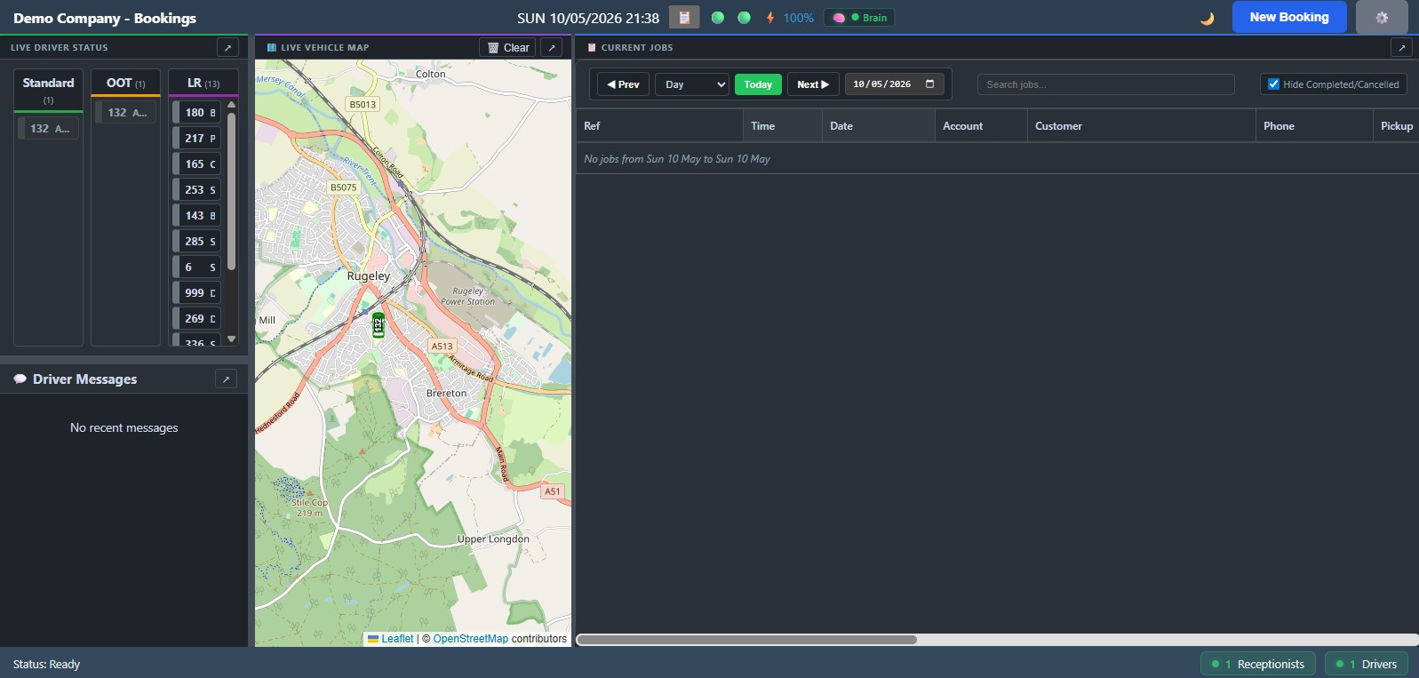Pop out the Live Vehicle Map panel

[552, 47]
